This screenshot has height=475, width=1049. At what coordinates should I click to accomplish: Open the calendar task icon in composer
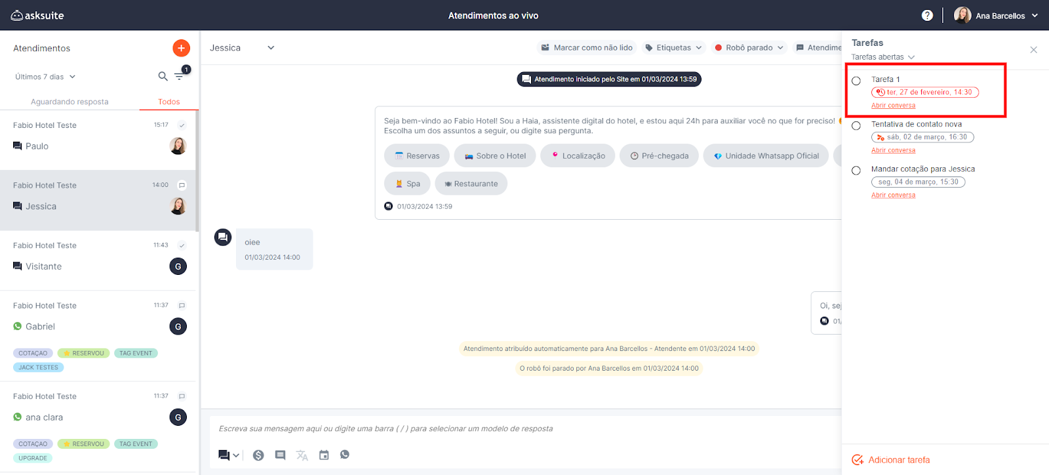click(324, 455)
